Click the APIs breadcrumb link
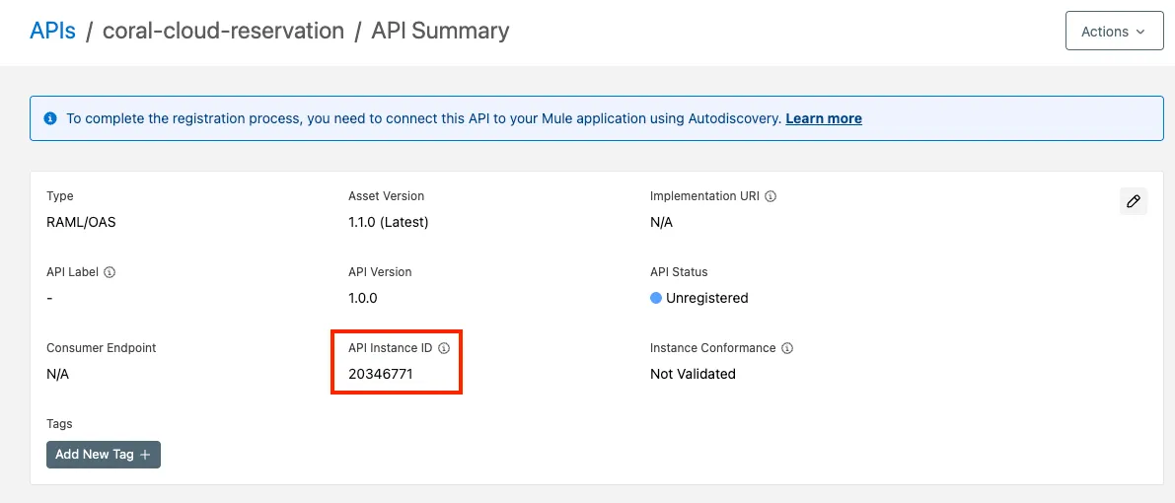1175x503 pixels. tap(52, 31)
